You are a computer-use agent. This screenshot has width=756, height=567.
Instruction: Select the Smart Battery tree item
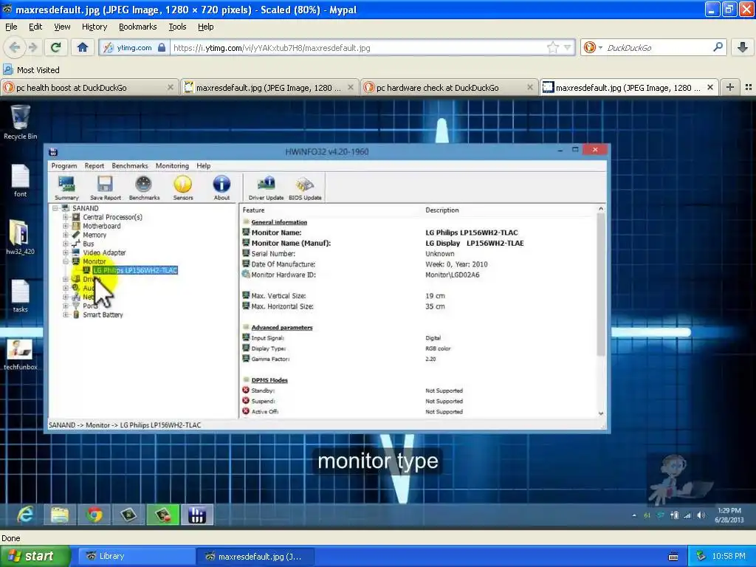click(x=103, y=315)
